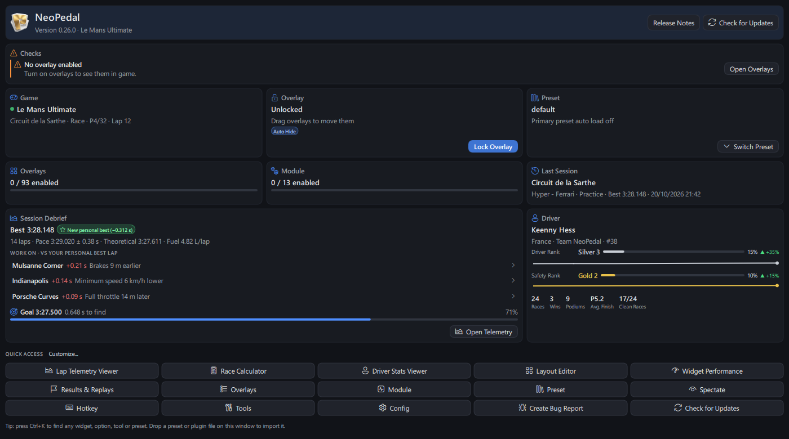789x439 pixels.
Task: Open the Spectate quick access button
Action: coord(707,389)
